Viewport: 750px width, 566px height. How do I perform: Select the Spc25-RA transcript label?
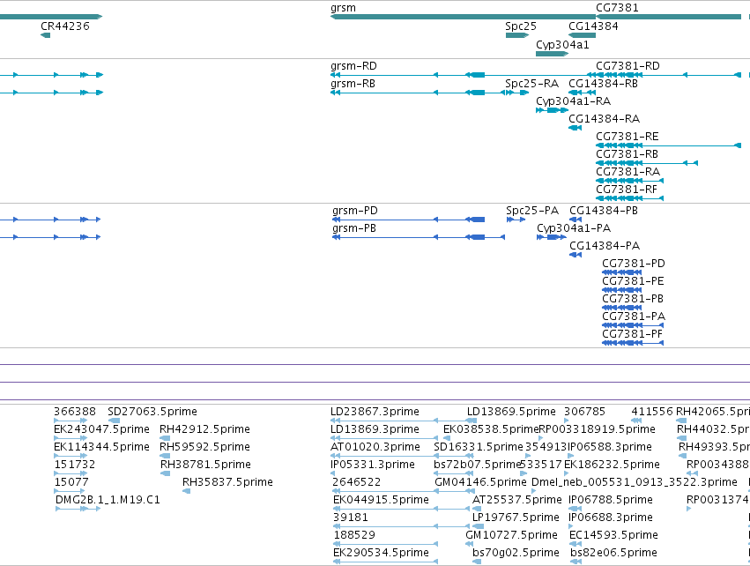[532, 84]
